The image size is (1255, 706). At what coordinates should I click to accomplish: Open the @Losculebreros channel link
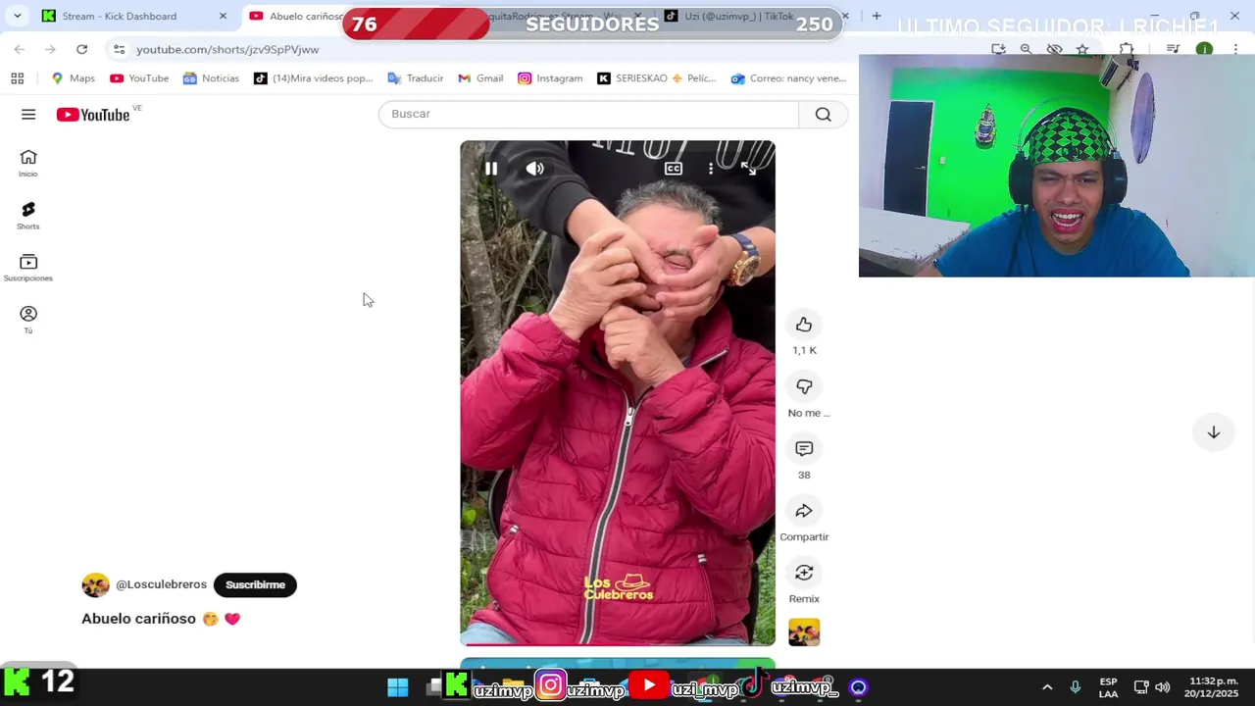point(161,584)
